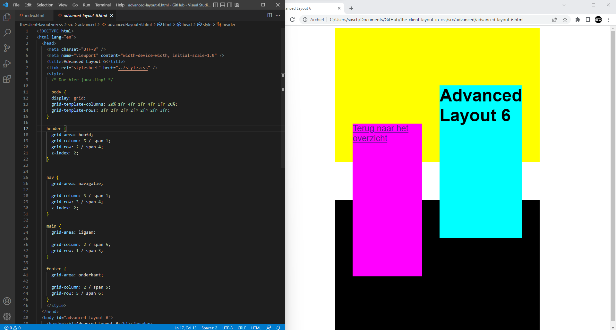Show errors and warnings in status bar
This screenshot has height=330, width=616.
(x=13, y=327)
